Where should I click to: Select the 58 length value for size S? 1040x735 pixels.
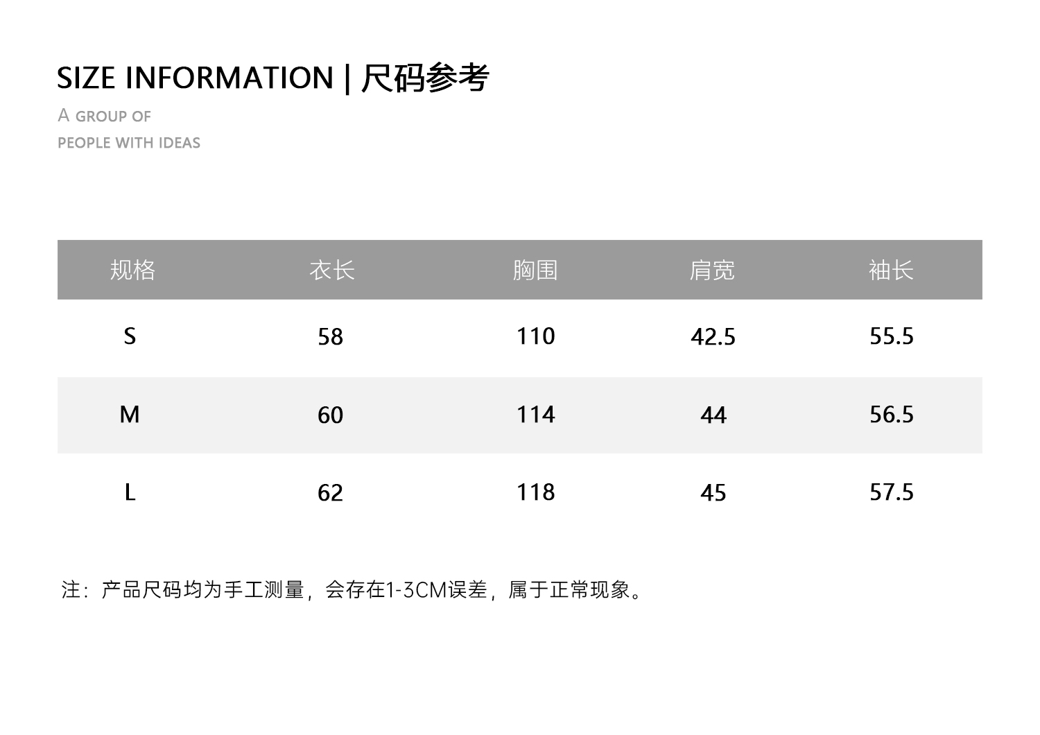point(330,337)
